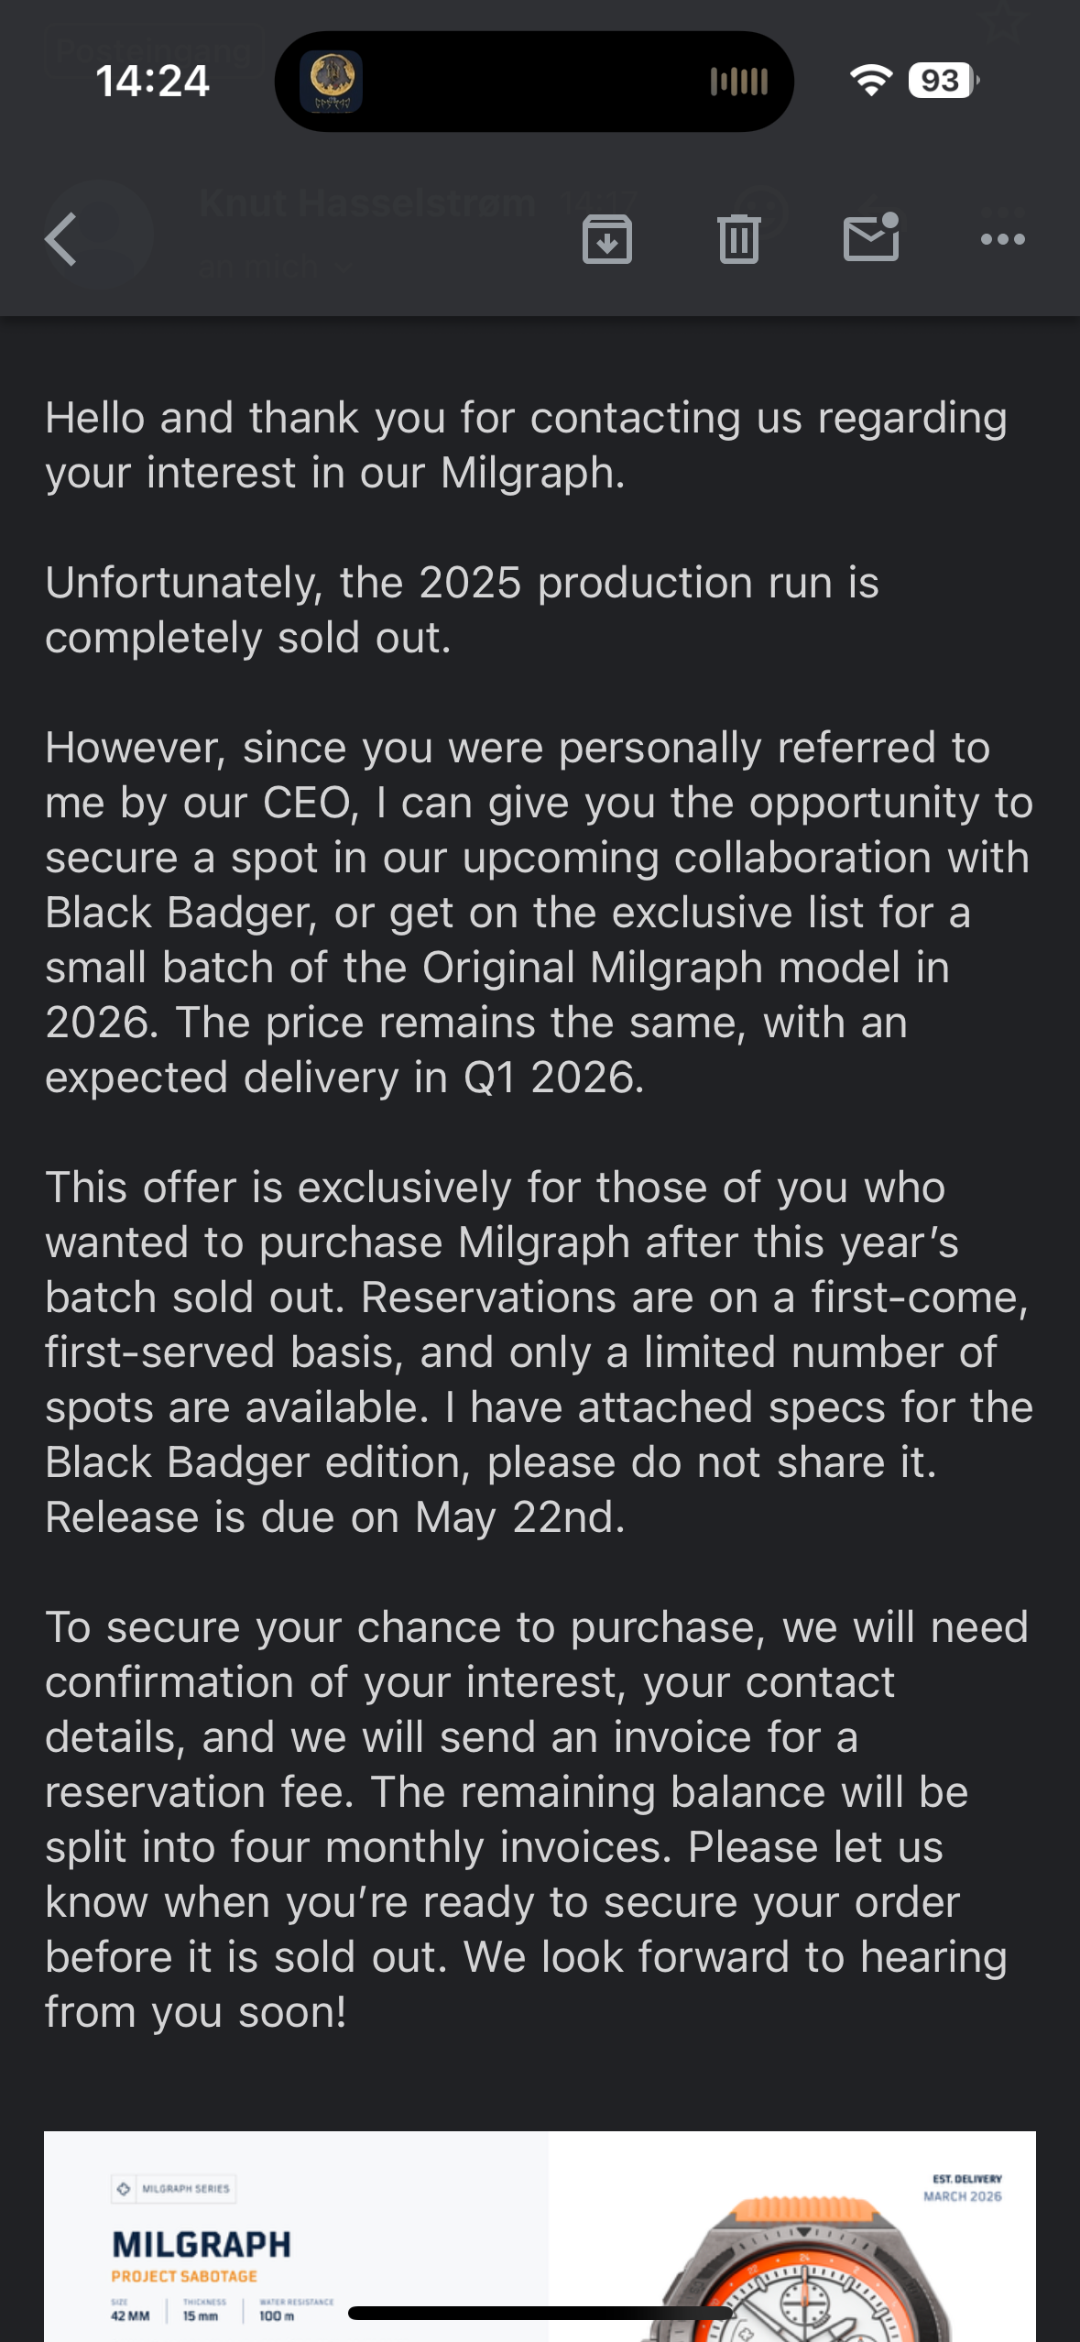Tap the battery indicator showing 93
The image size is (1080, 2342).
(942, 81)
